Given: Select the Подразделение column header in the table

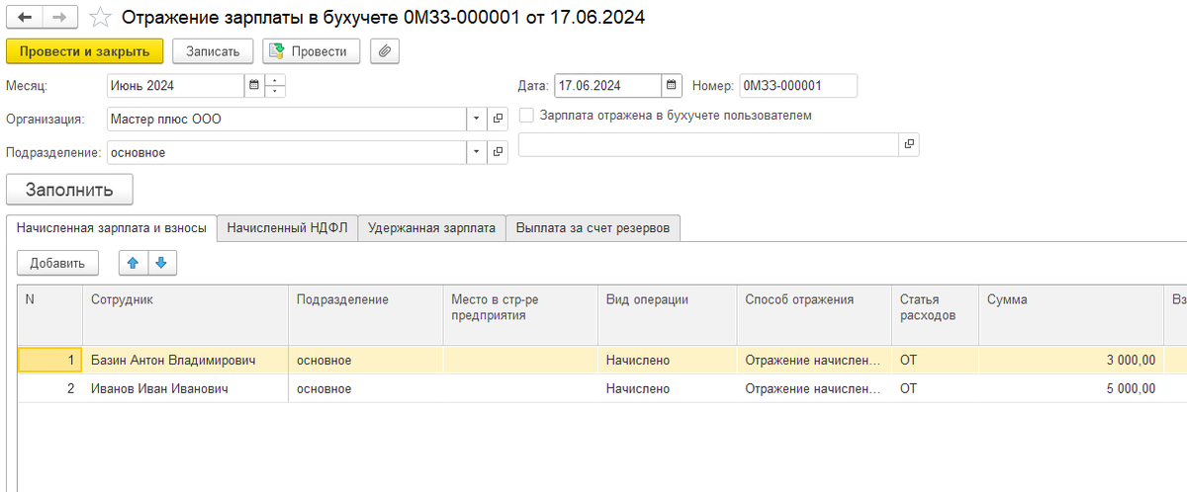Looking at the screenshot, I should pyautogui.click(x=366, y=315).
